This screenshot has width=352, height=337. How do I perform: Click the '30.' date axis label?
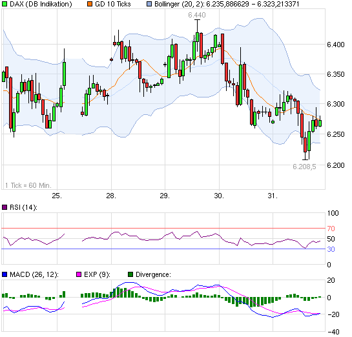219,196
